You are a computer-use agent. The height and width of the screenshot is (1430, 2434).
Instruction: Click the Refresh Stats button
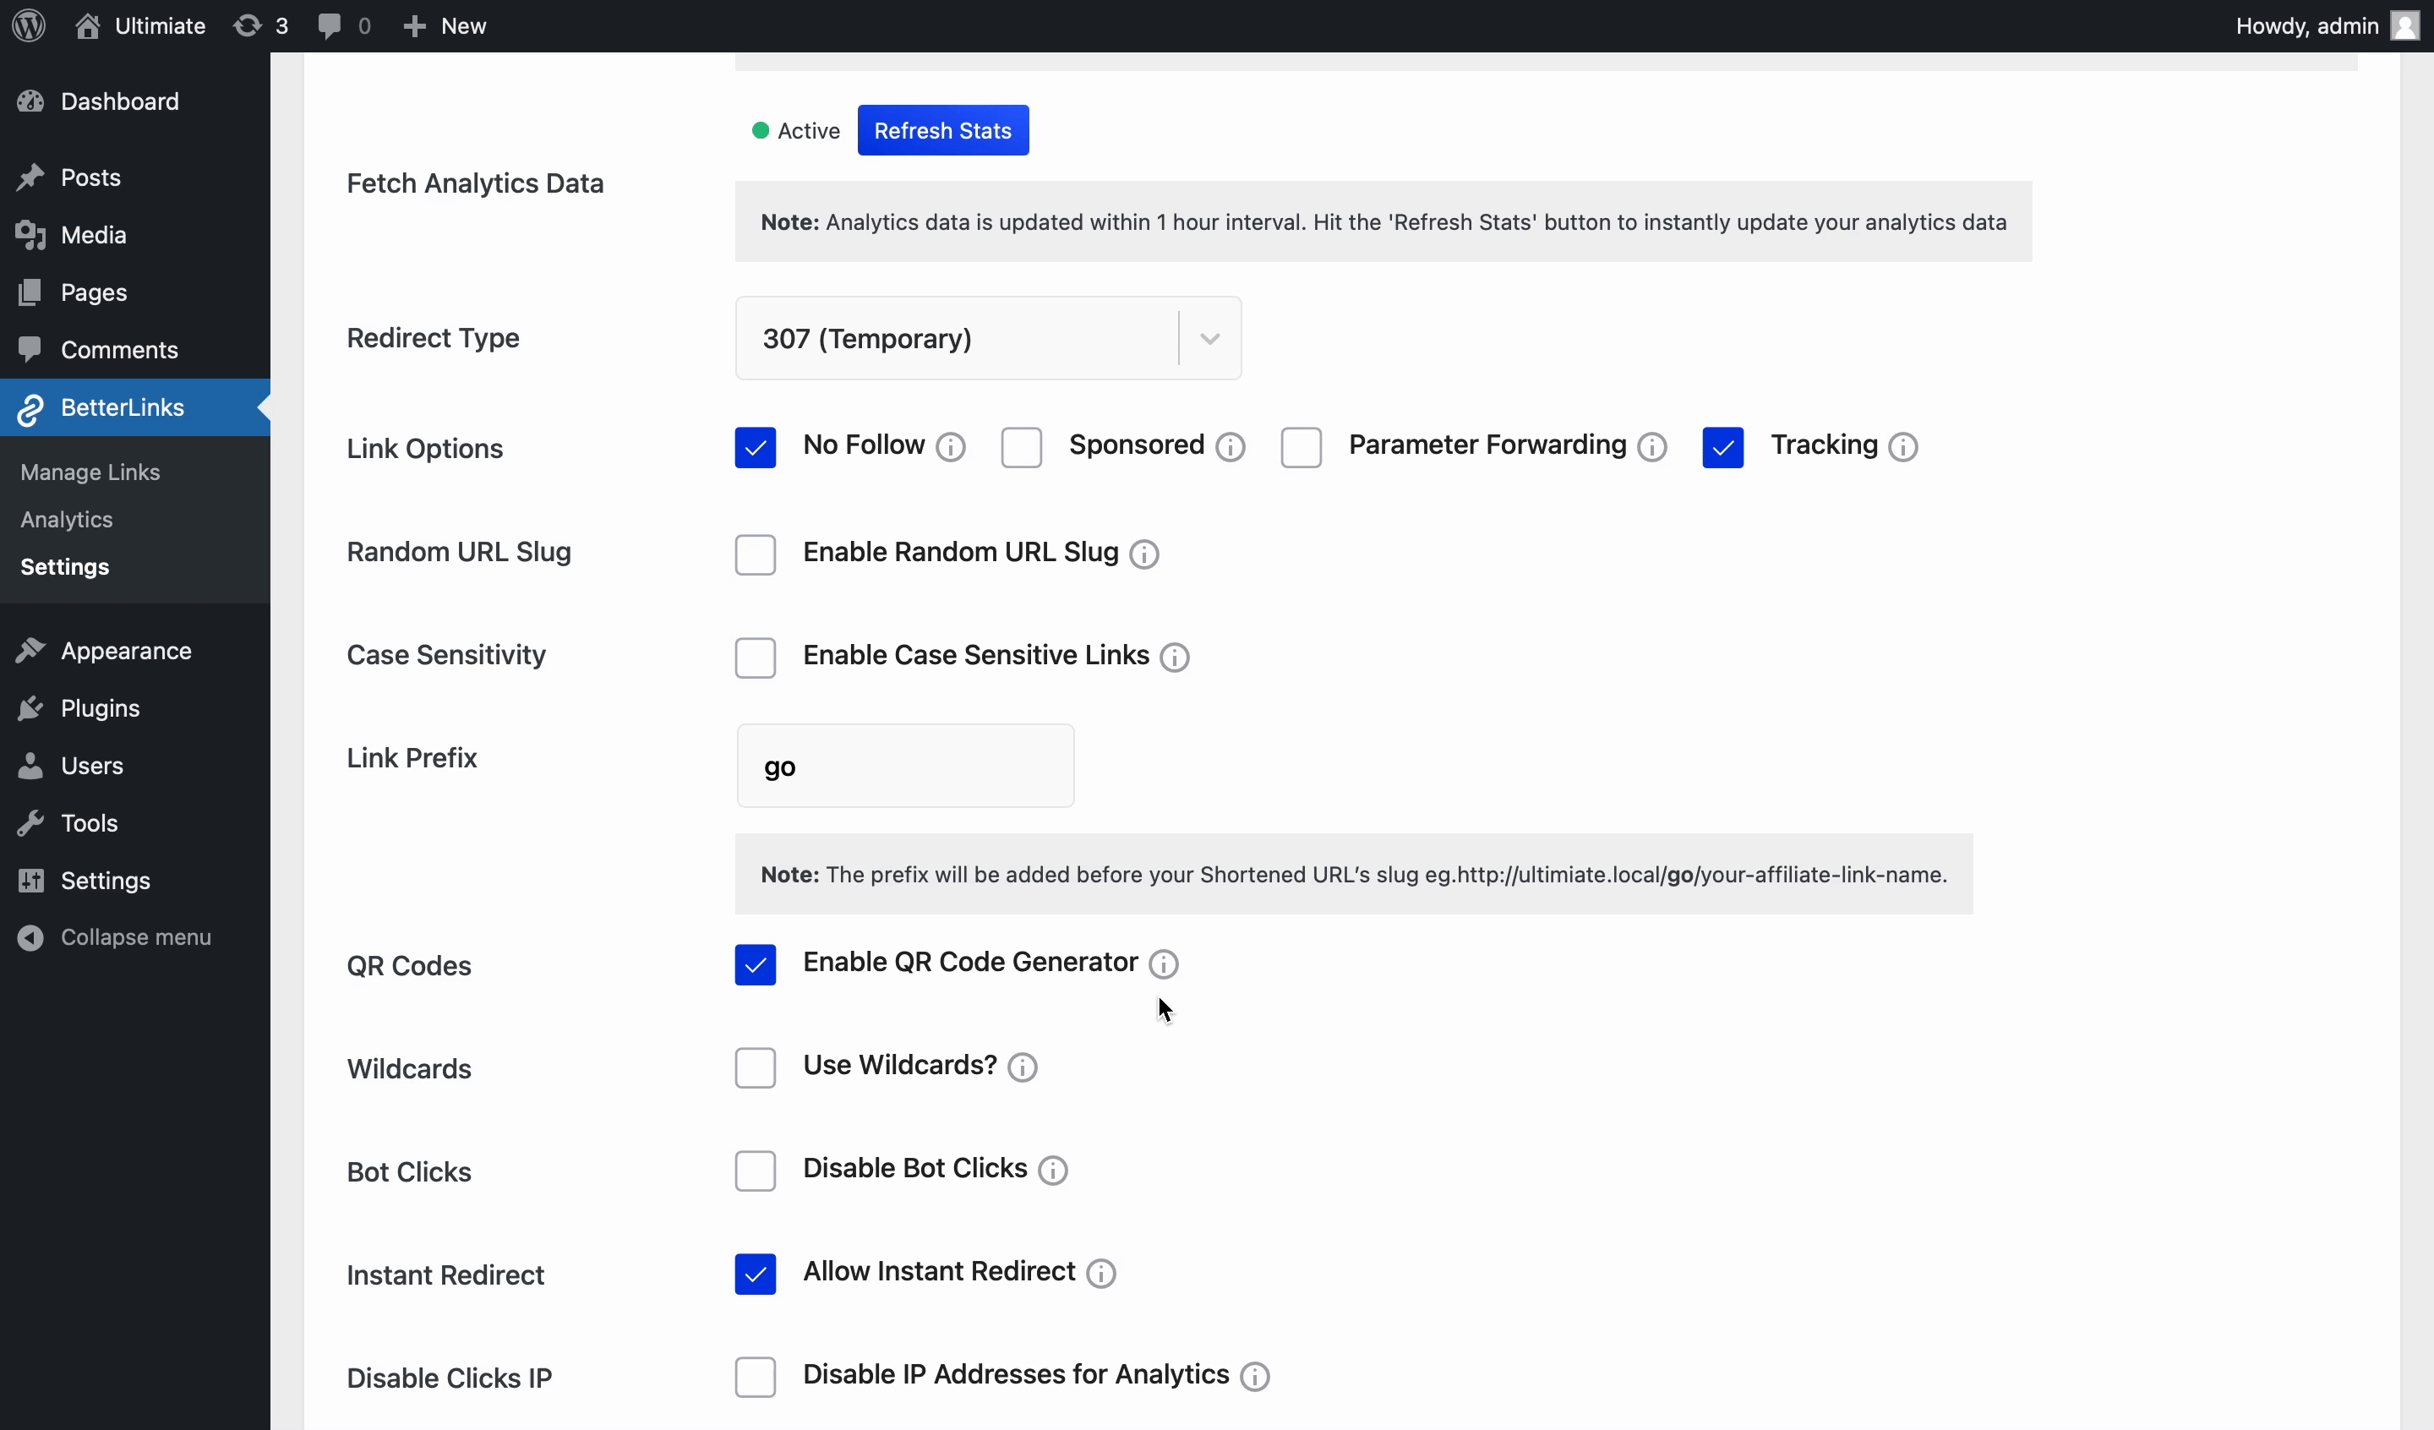click(x=942, y=129)
